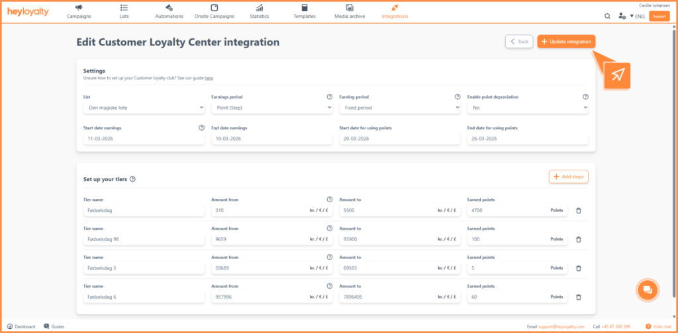Click the Dashboard icon in footer
The image size is (678, 333).
coord(10,326)
